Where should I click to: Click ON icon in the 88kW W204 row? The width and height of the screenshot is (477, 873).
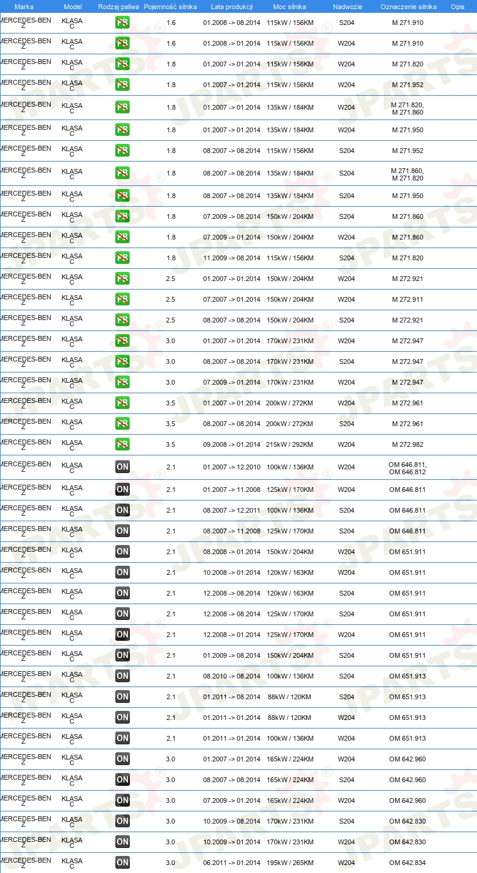[123, 718]
